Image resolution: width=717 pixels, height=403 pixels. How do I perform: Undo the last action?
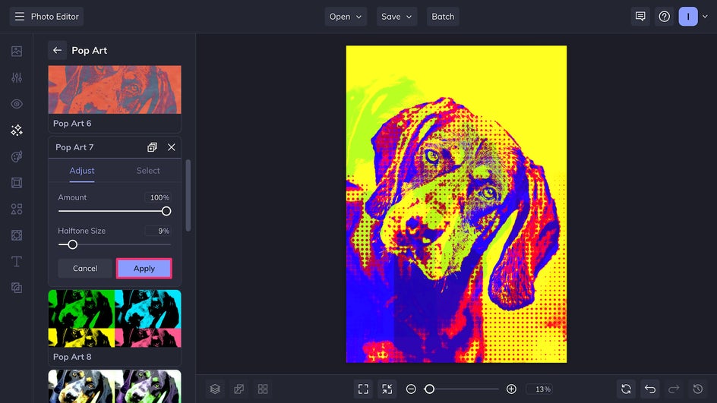650,389
